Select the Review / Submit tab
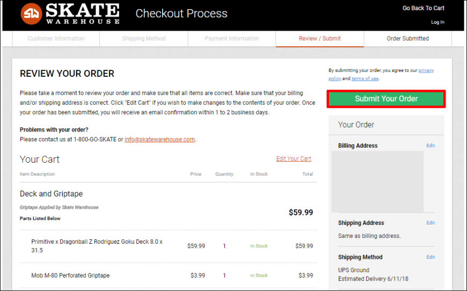 pos(319,39)
